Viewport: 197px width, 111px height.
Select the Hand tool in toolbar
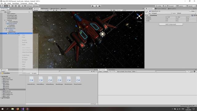pos(2,6)
